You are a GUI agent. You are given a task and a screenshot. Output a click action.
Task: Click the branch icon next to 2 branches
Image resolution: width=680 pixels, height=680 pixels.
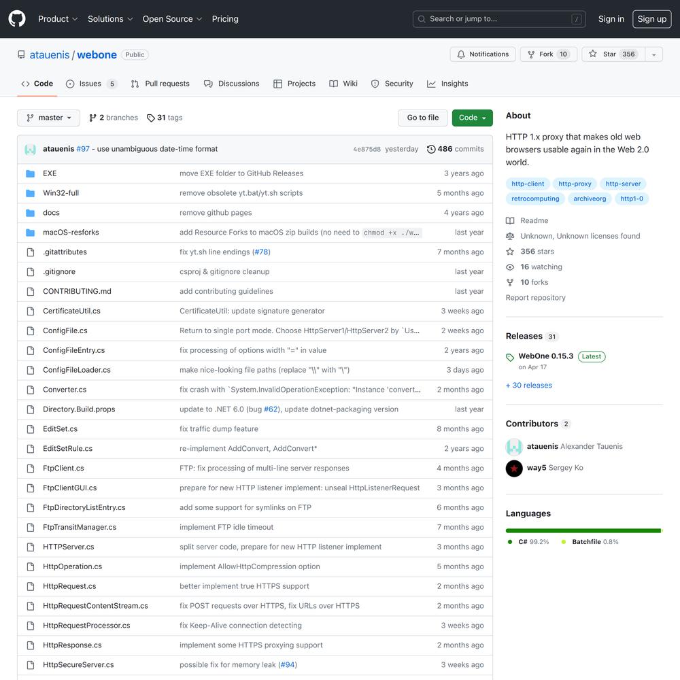pos(92,118)
